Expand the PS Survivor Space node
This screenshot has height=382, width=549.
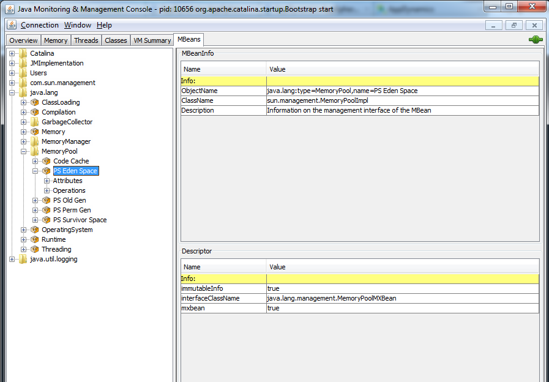35,220
